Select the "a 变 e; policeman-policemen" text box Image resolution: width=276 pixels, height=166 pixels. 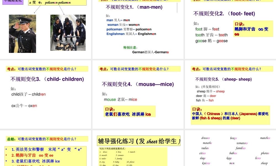coord(57,2)
